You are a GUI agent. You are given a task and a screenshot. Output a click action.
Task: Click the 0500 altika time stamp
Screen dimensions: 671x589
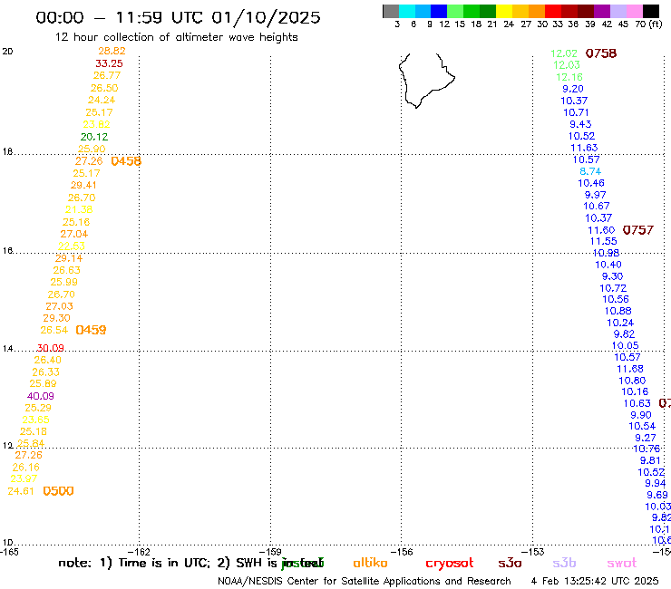pyautogui.click(x=59, y=491)
